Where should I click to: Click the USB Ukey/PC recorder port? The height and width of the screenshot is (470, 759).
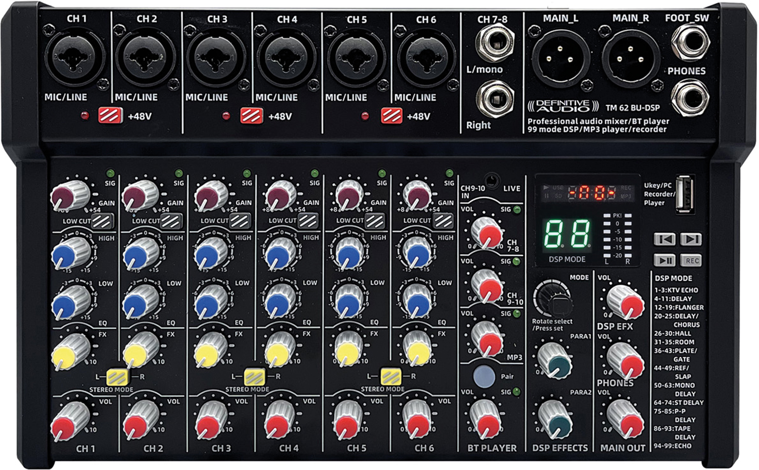click(685, 194)
